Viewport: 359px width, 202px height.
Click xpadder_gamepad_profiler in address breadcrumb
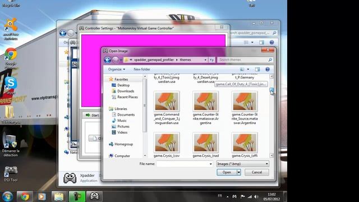point(154,60)
